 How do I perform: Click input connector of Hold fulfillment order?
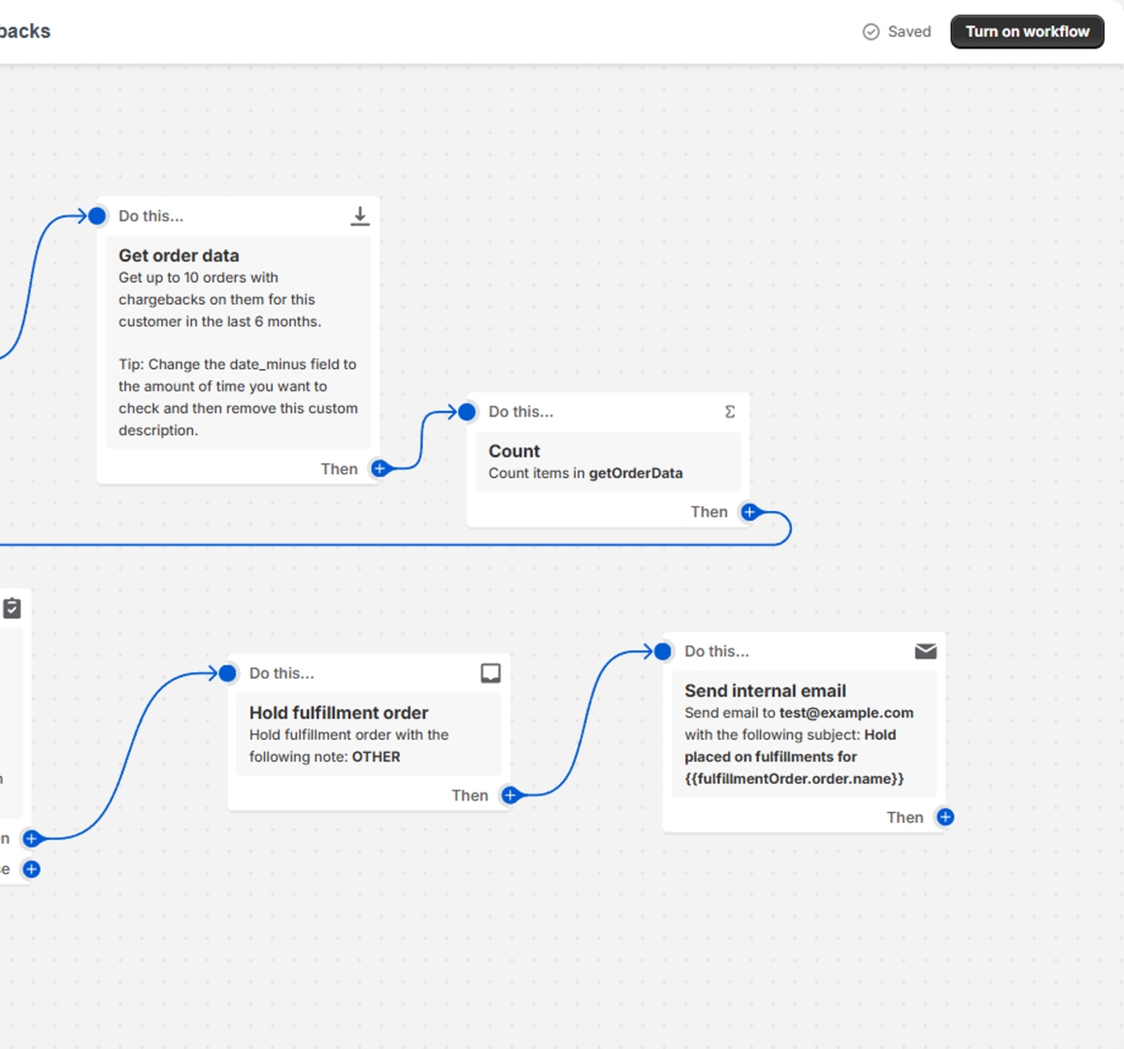click(228, 673)
